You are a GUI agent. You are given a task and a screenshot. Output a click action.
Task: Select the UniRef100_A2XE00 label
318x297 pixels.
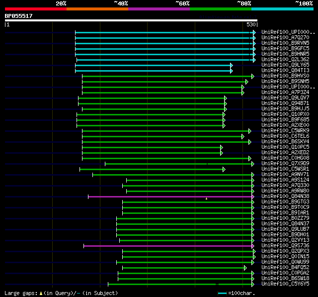tap(285, 125)
